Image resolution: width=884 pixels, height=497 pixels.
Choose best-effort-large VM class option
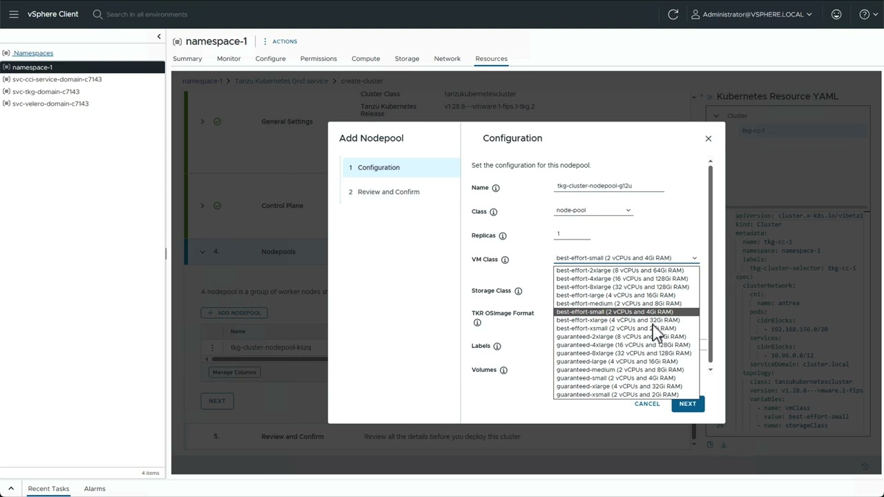615,295
